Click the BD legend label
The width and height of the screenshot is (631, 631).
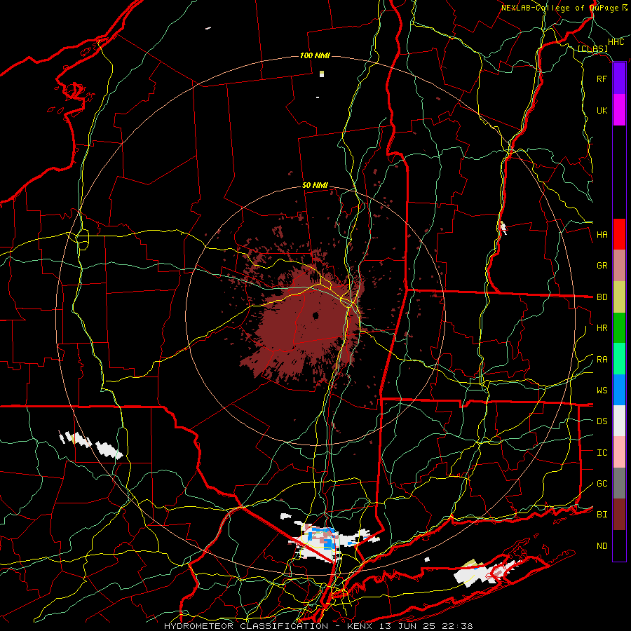[x=602, y=297]
